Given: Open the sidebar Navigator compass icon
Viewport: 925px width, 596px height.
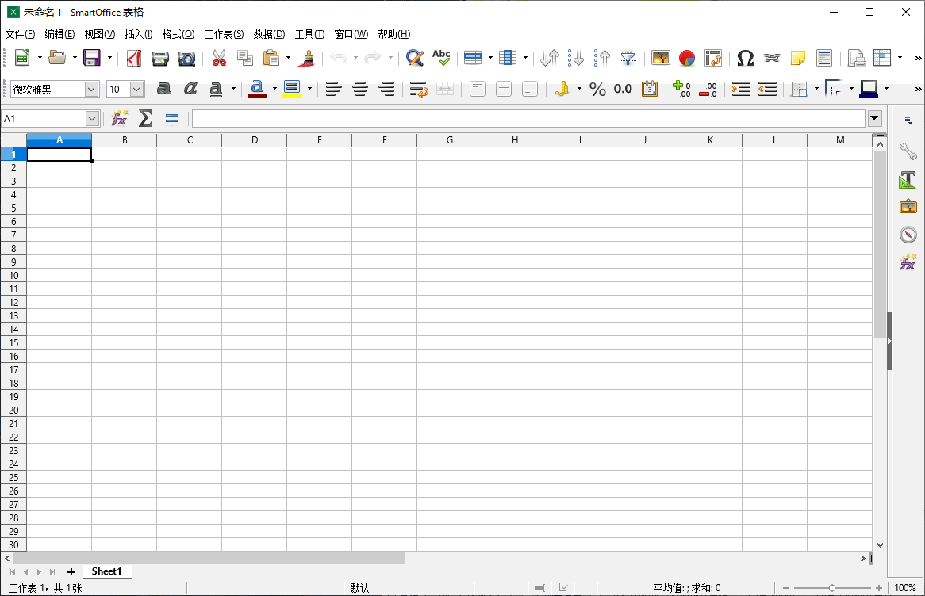Looking at the screenshot, I should point(908,235).
